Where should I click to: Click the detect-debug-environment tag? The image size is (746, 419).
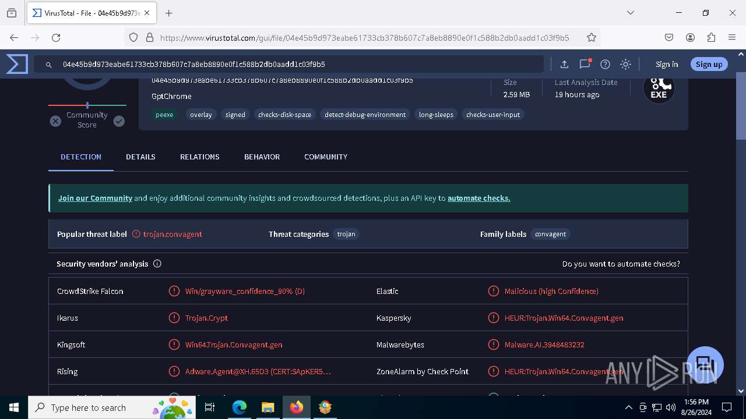tap(365, 115)
